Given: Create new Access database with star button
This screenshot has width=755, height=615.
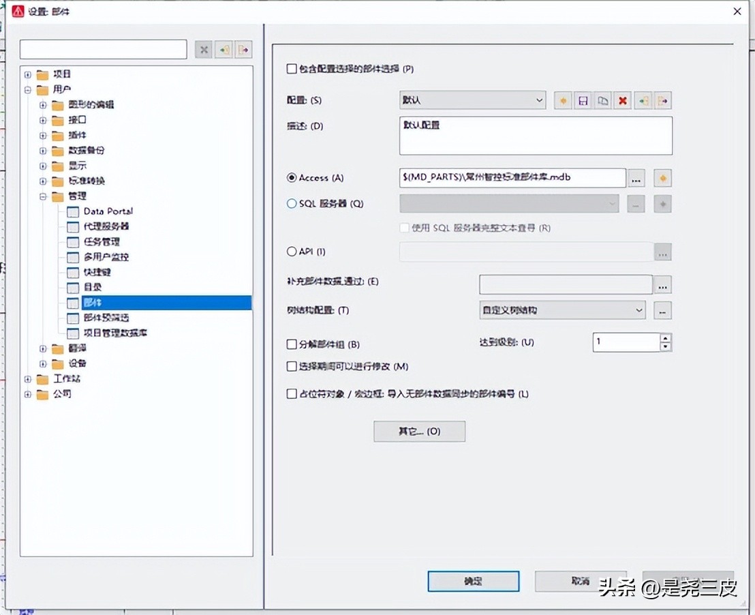Looking at the screenshot, I should (x=663, y=179).
